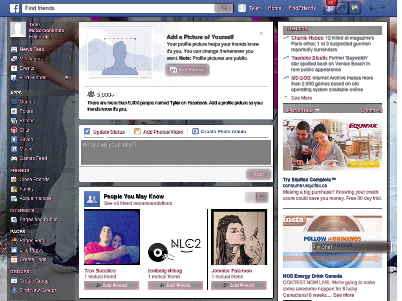Screen dimensions: 402x301
Task: Open the notifications globe icon
Action: [x=354, y=8]
